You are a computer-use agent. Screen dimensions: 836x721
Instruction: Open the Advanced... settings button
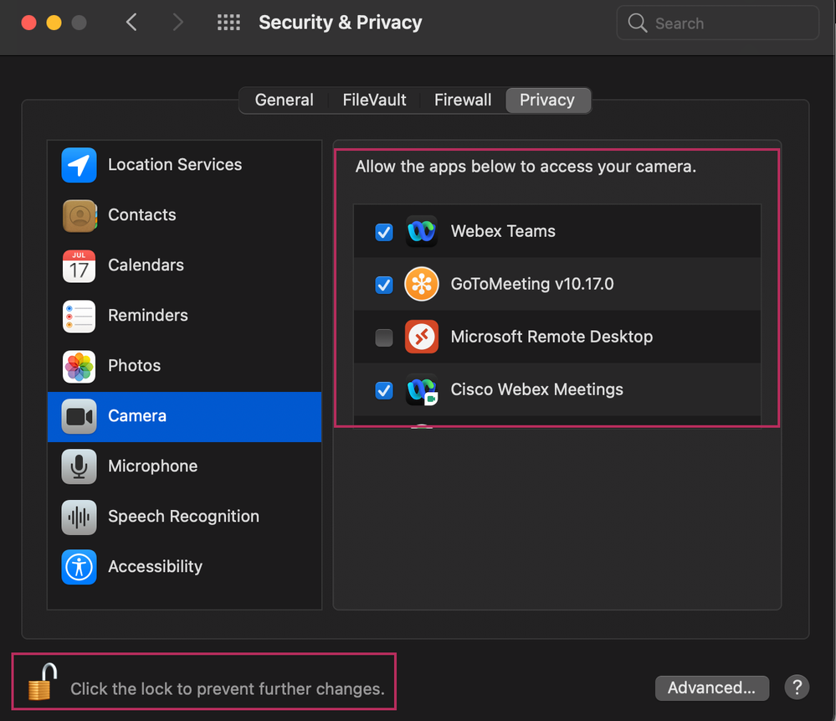tap(712, 688)
